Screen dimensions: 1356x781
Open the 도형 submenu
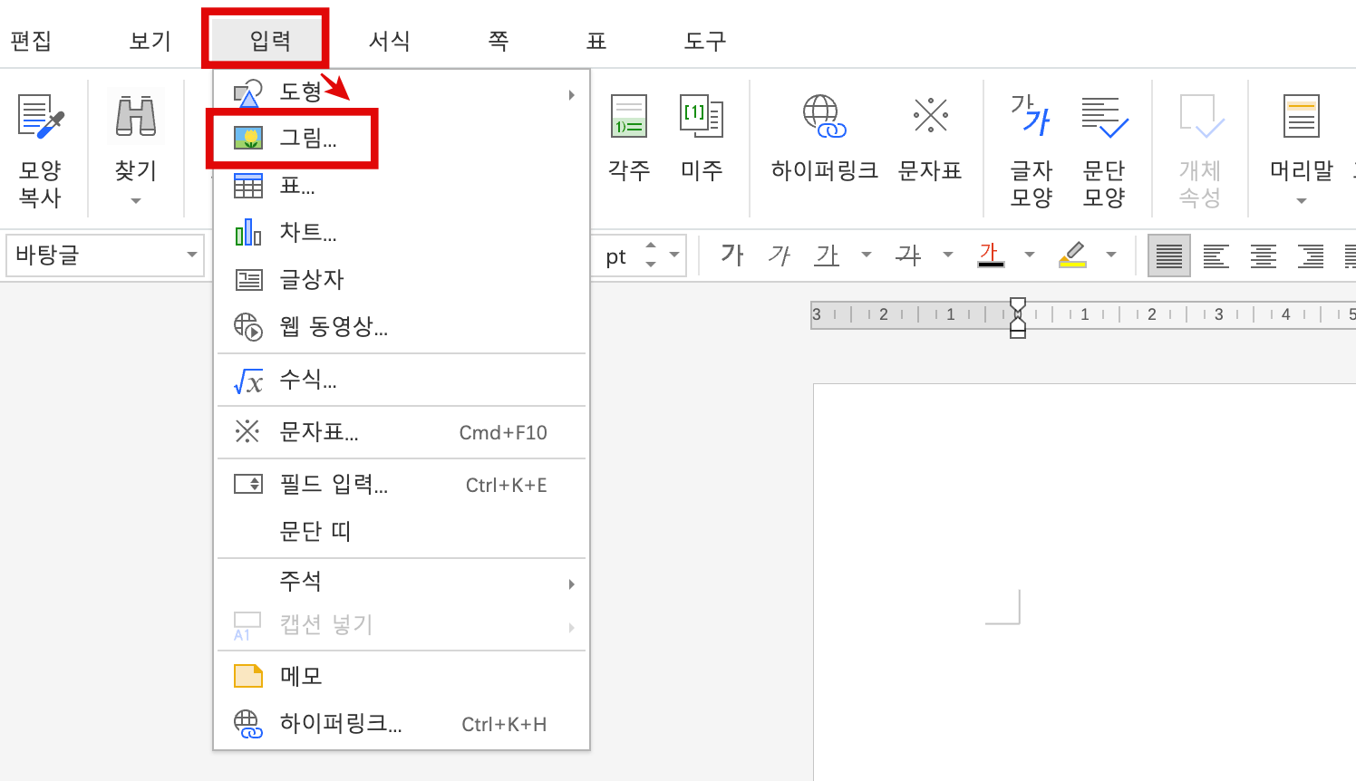click(x=402, y=92)
